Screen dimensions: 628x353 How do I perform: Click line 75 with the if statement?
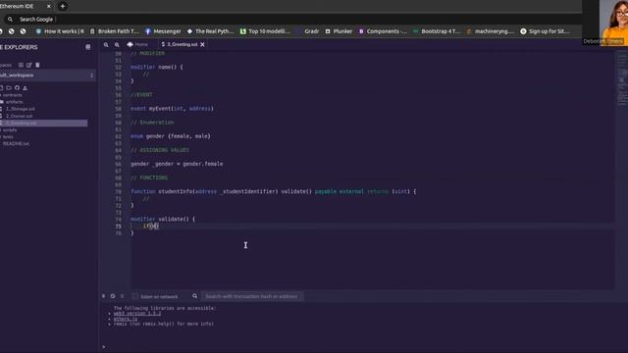[x=151, y=227]
